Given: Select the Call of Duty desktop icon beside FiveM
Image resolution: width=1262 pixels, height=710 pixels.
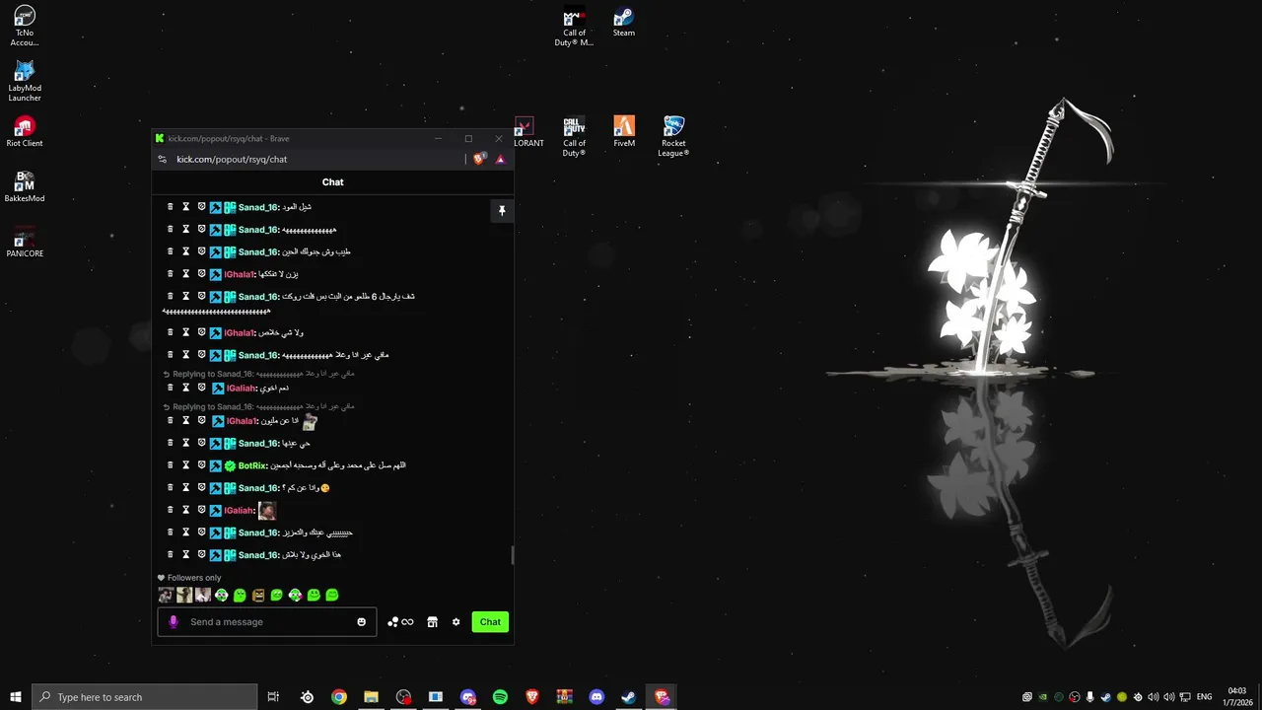Looking at the screenshot, I should click(574, 136).
